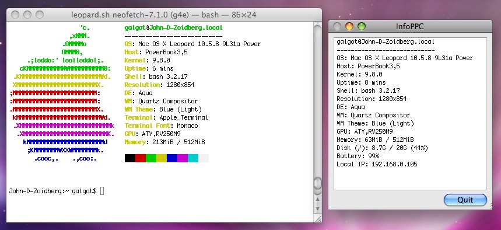Click 'Terminal: Apple_Terminal' line
Screen dimensions: 501x230
tap(166, 118)
